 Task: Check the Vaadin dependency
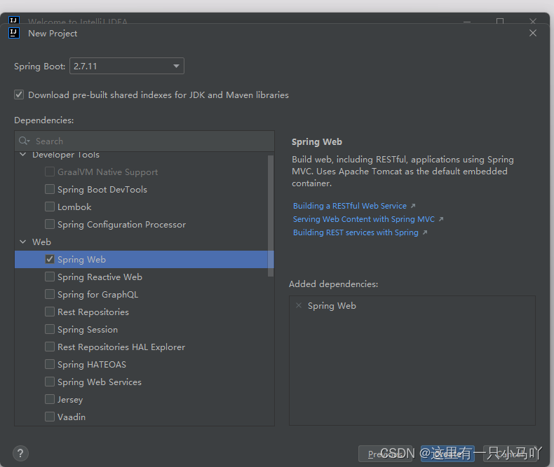(50, 417)
